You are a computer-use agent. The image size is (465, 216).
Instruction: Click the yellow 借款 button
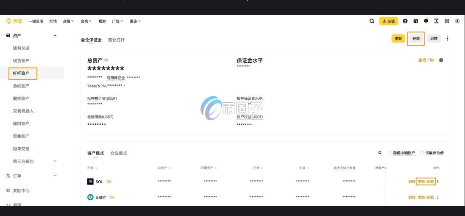point(398,39)
